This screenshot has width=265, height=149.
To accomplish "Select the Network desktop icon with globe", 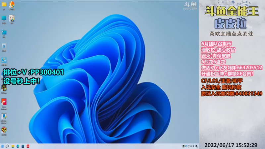I will click(x=4, y=32).
